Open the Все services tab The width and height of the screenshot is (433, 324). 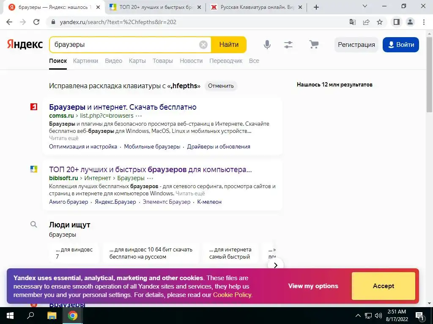(x=254, y=61)
